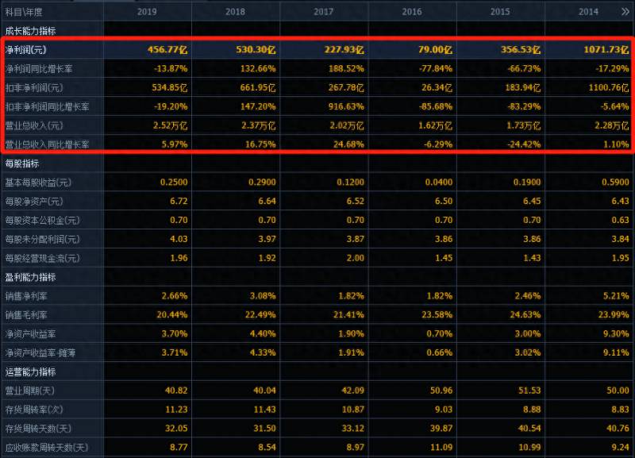The width and height of the screenshot is (635, 458).
Task: Select the 每股净资产(元) row label
Action: [34, 202]
